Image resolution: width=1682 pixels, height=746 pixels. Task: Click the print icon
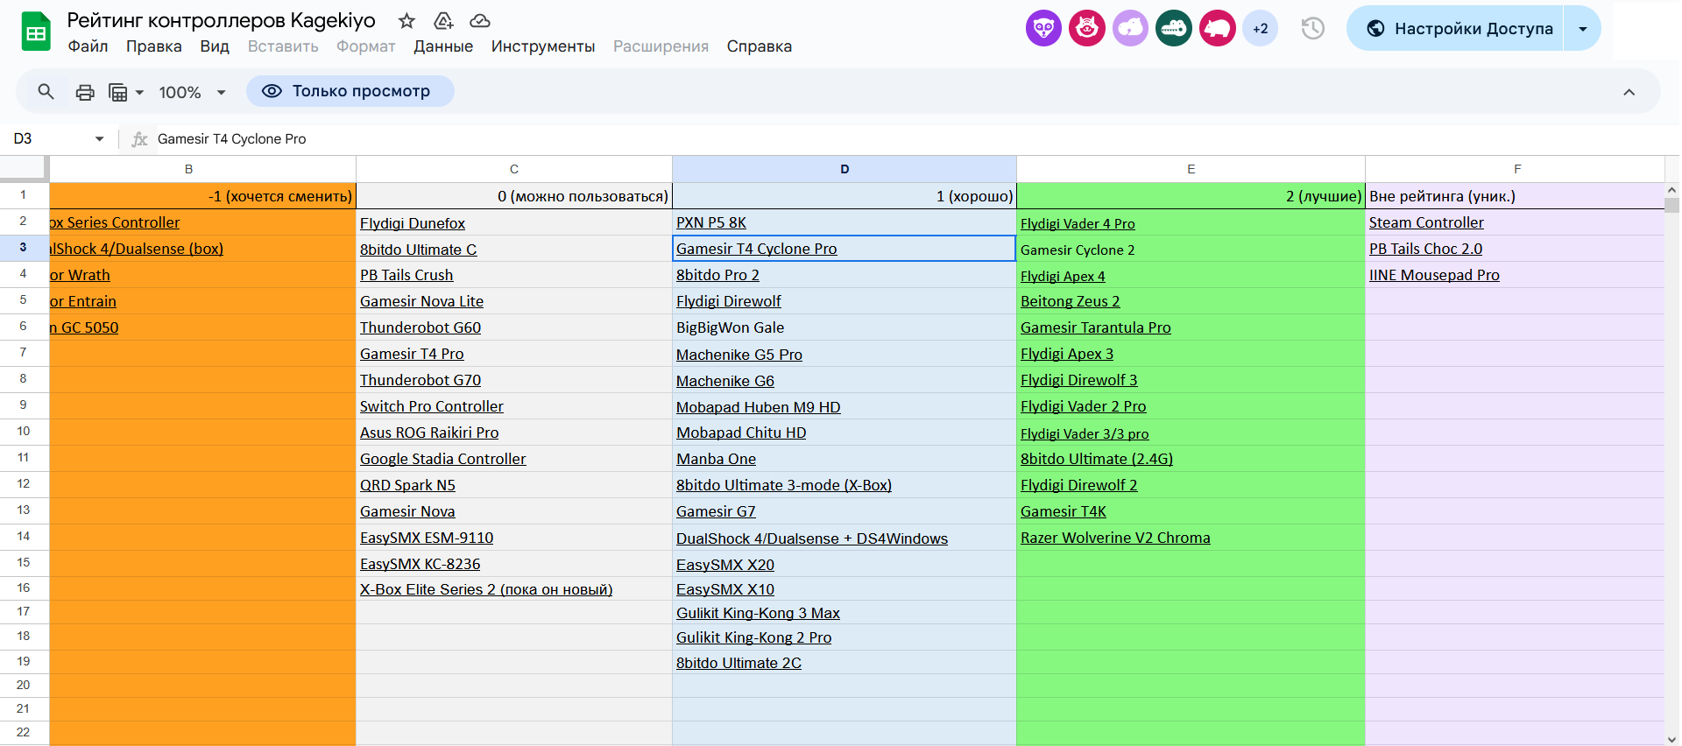(x=85, y=92)
